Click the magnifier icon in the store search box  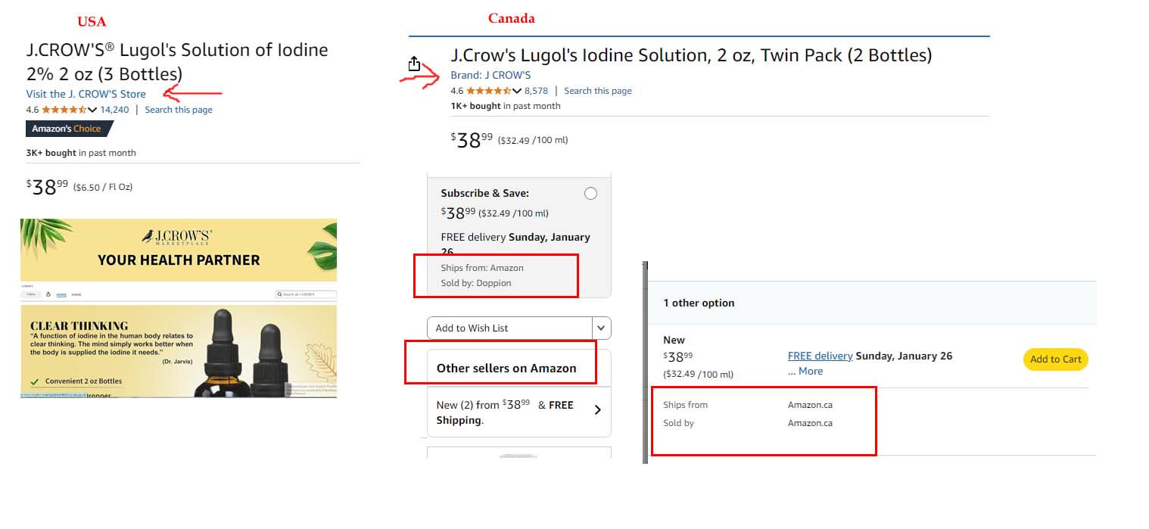[x=279, y=294]
